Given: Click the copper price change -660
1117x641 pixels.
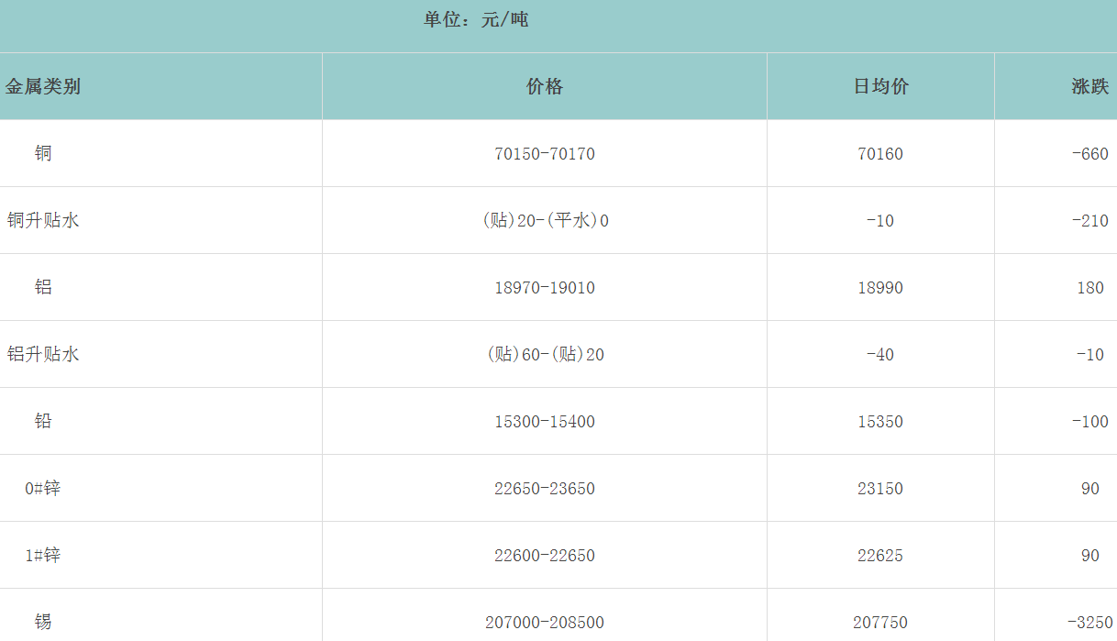Looking at the screenshot, I should [x=1089, y=154].
